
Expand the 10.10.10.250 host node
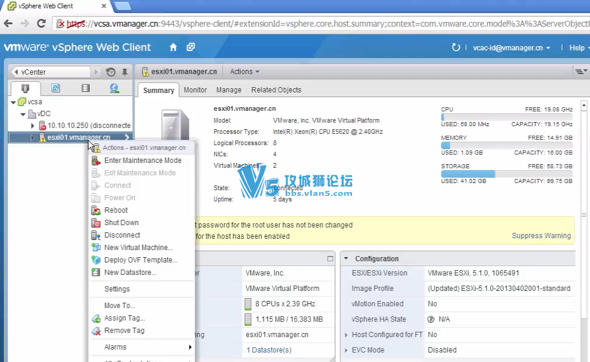coord(33,126)
